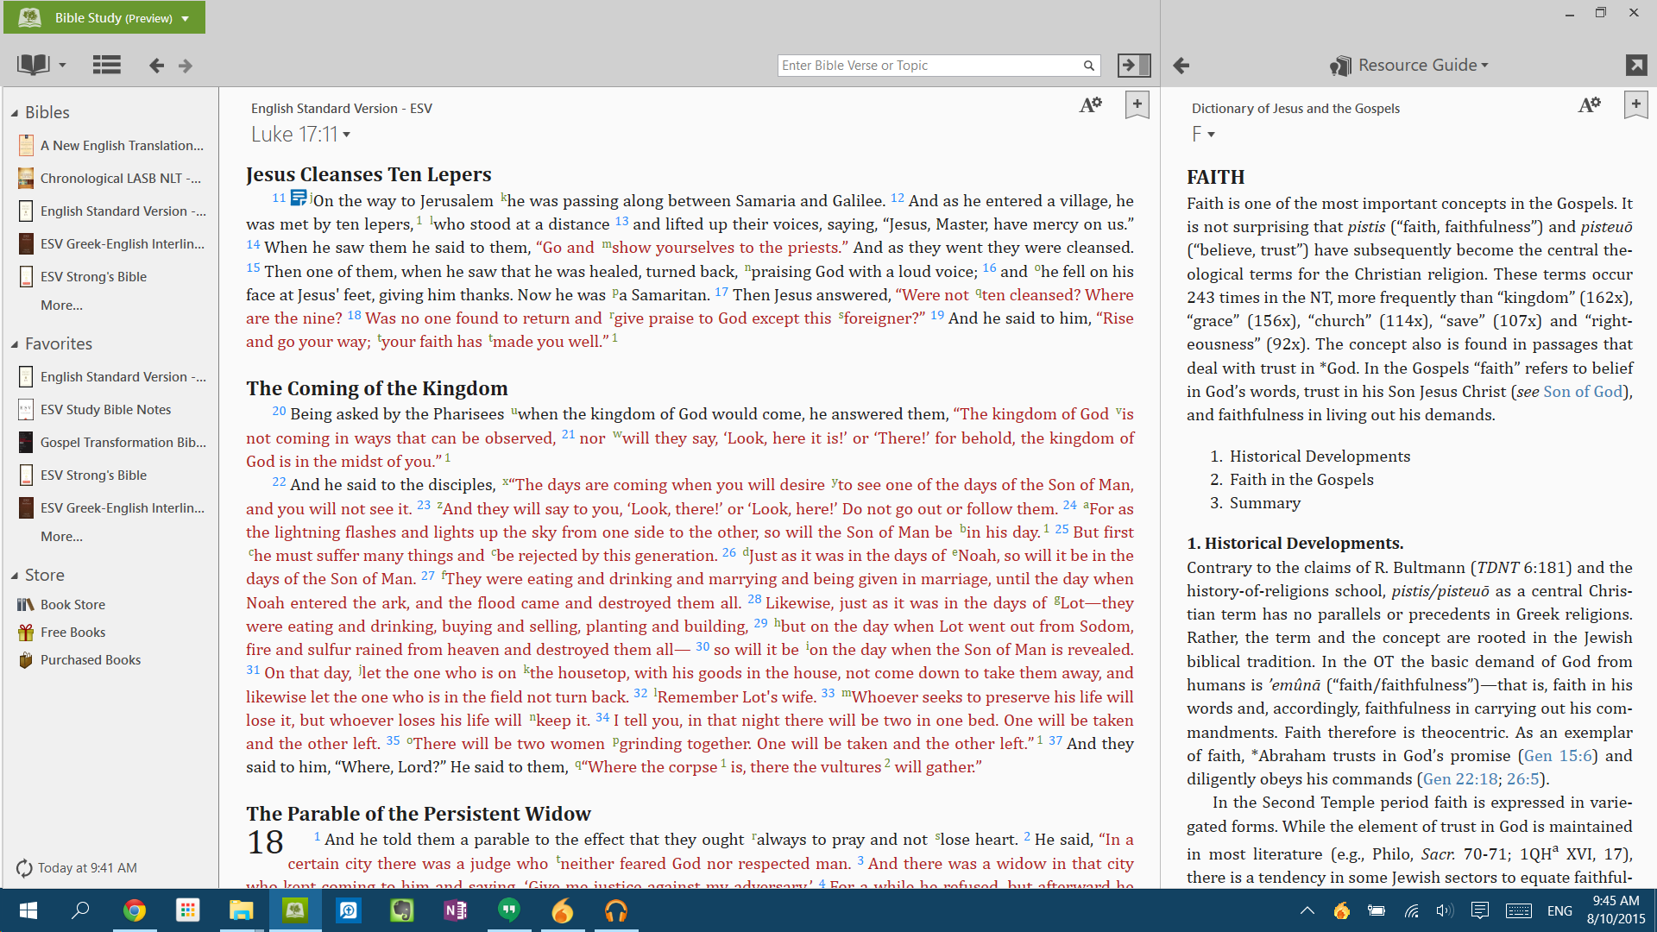The width and height of the screenshot is (1657, 932).
Task: Toggle the contents list icon
Action: click(106, 65)
